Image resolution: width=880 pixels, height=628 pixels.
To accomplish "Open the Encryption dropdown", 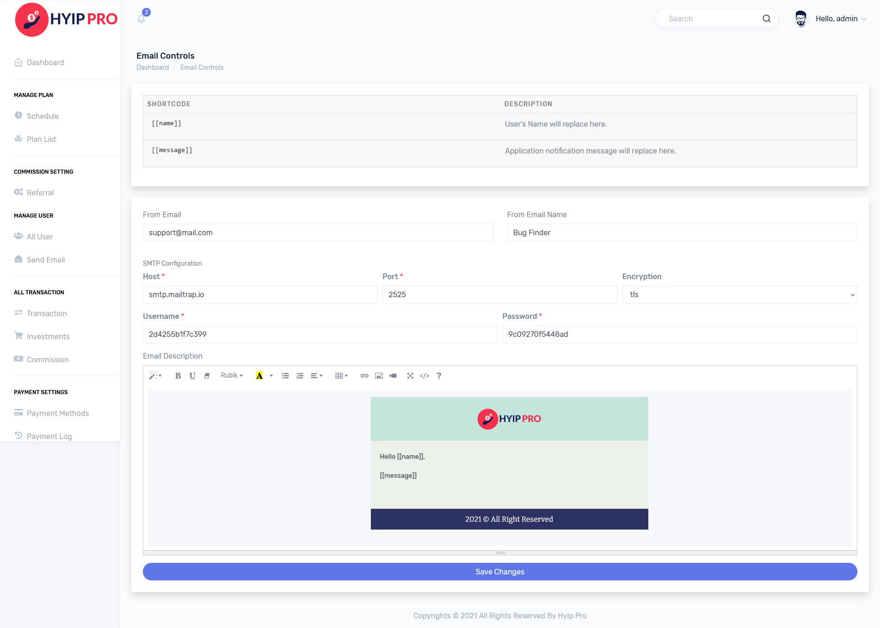I will (x=739, y=295).
